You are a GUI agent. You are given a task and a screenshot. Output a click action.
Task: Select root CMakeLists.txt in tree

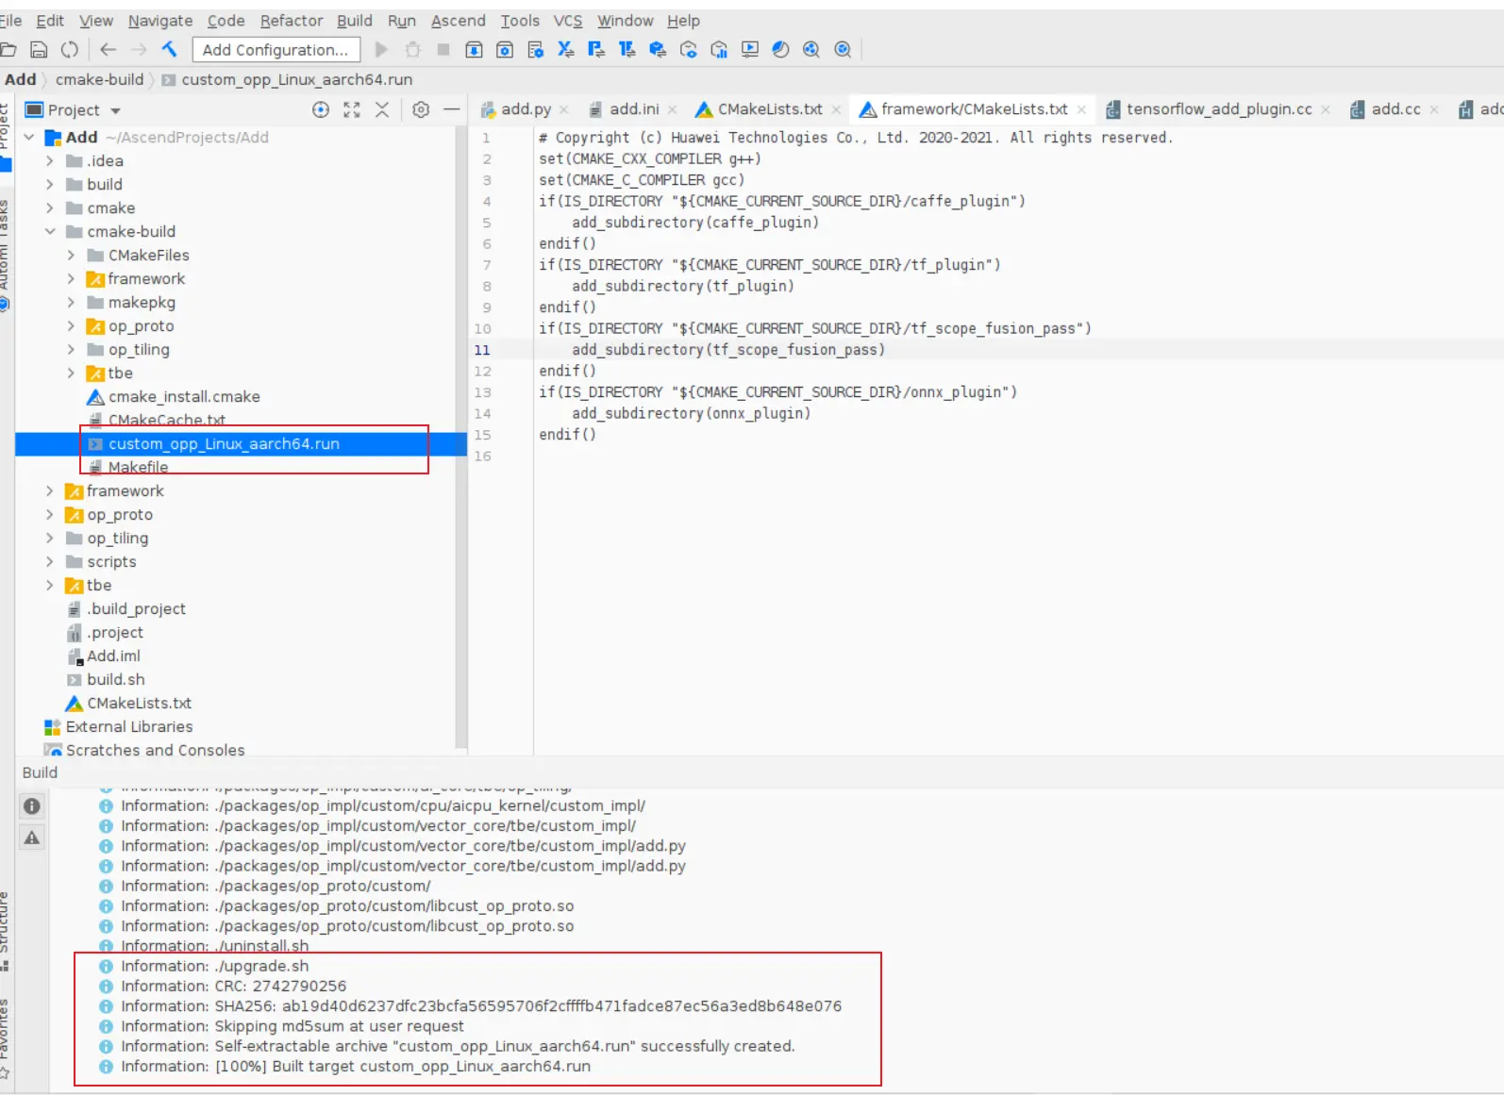139,704
